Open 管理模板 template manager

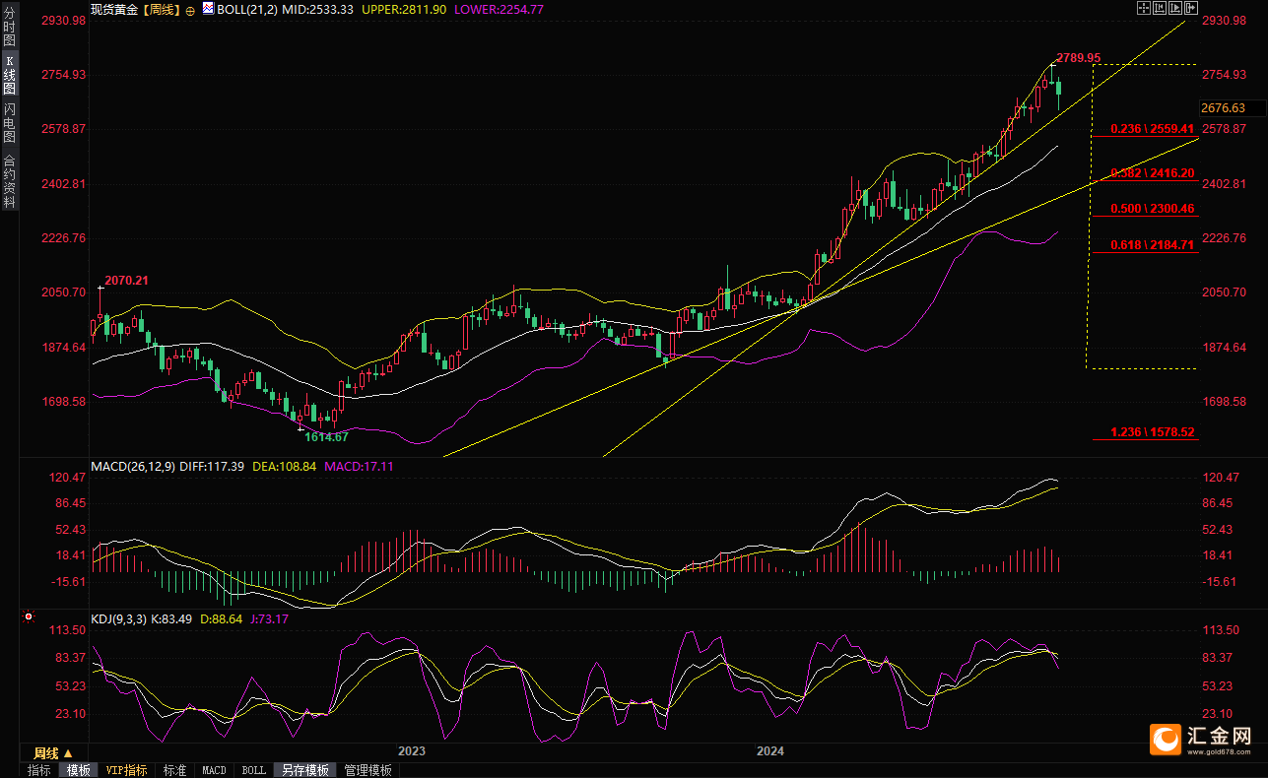coord(367,770)
